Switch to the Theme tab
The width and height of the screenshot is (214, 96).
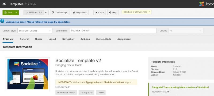(x=39, y=39)
